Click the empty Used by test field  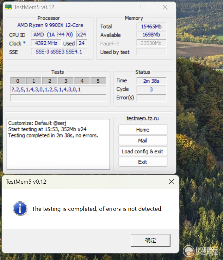[x=152, y=51]
